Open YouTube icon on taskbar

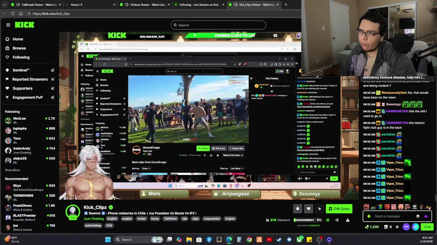pyautogui.click(x=269, y=240)
